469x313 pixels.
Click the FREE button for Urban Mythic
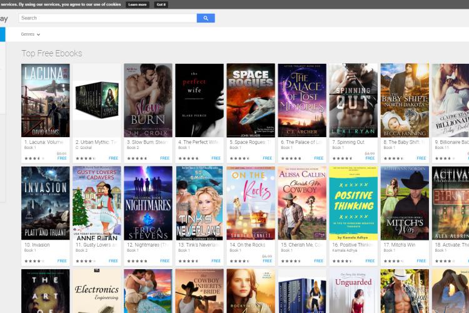113,158
